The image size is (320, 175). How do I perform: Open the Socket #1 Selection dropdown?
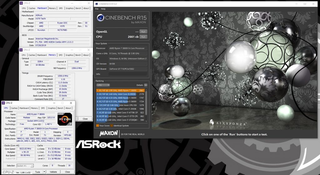25,166
